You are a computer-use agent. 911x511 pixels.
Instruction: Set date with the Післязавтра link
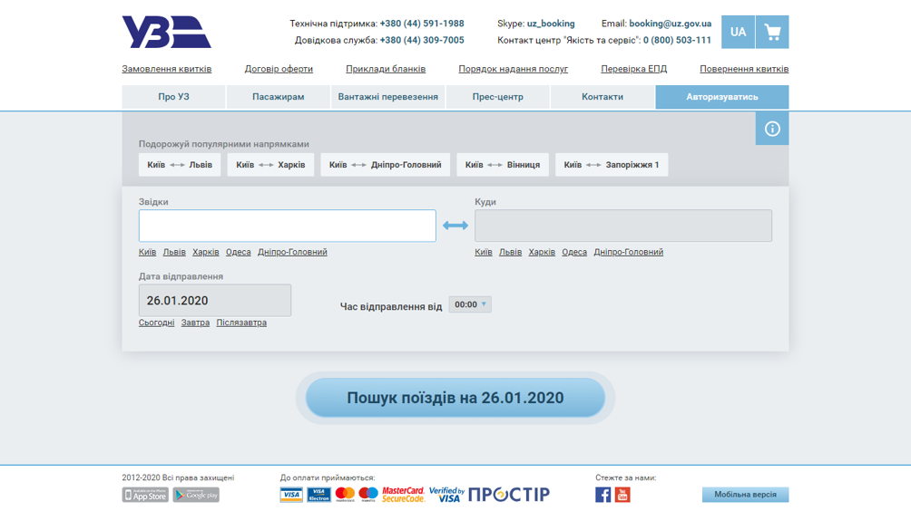[x=241, y=323]
